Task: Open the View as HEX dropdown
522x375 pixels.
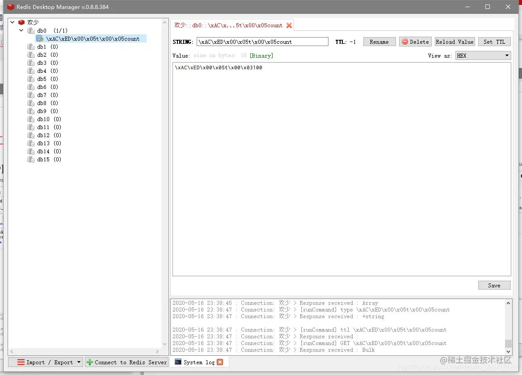Action: [483, 55]
